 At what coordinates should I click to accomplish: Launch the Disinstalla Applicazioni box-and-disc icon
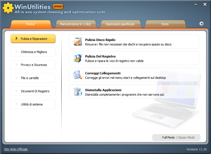click(78, 92)
